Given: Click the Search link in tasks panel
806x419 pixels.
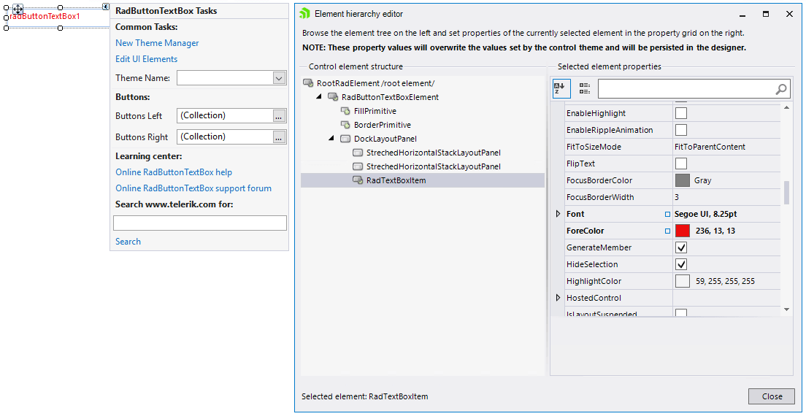Looking at the screenshot, I should [x=128, y=242].
